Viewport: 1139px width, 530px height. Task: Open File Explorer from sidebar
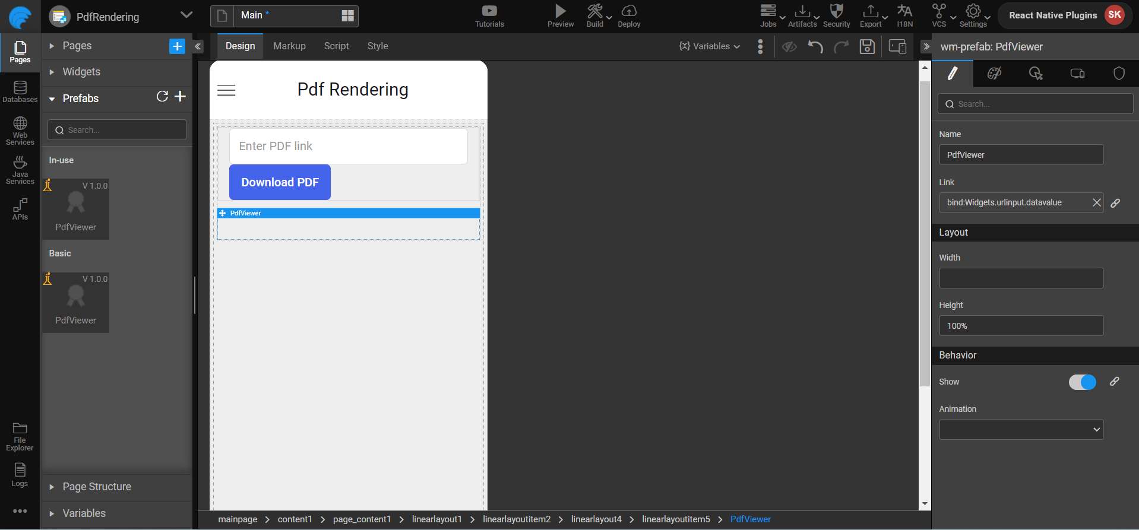tap(20, 437)
